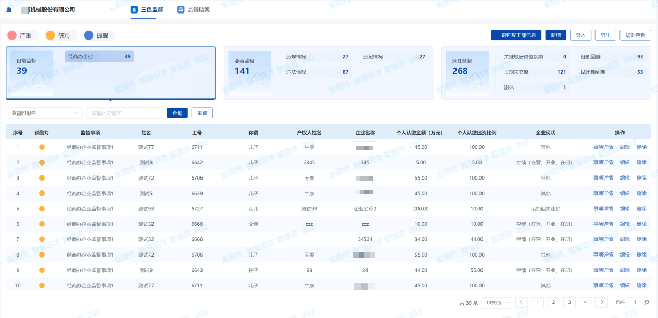Switch to the 监督档案 tab
658x318 pixels.
[x=198, y=9]
